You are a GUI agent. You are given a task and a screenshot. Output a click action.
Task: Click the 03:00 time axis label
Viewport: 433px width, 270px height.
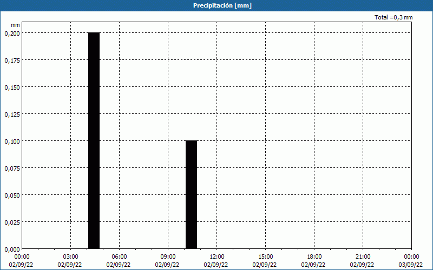[x=71, y=257]
